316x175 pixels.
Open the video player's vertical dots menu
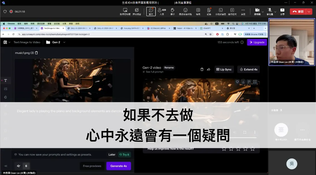[255, 132]
